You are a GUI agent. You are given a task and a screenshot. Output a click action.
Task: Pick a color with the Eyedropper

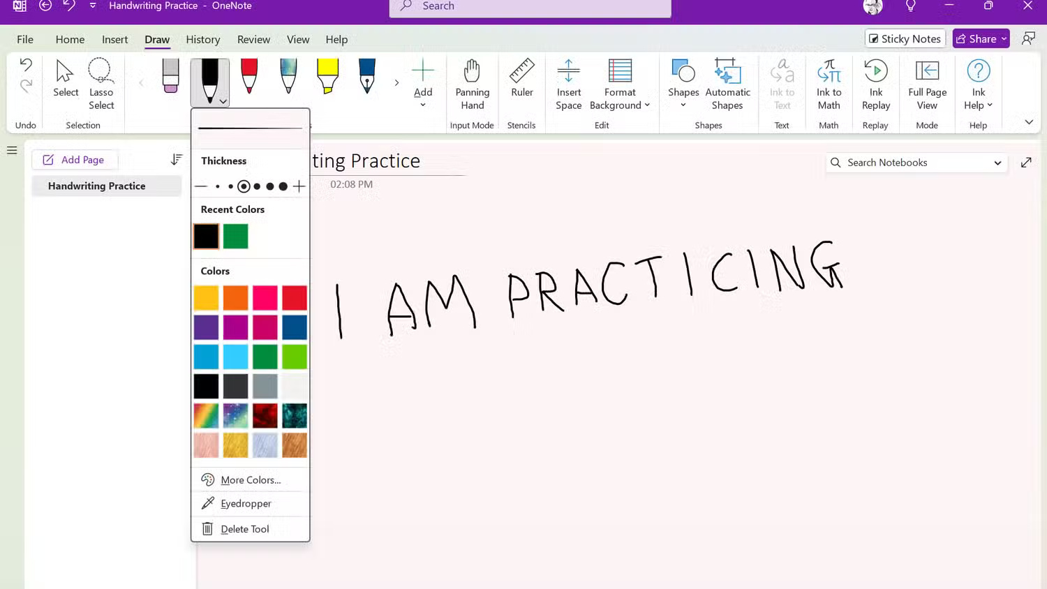[x=245, y=503]
